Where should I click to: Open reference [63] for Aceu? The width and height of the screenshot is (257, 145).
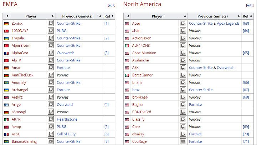pos(246,23)
